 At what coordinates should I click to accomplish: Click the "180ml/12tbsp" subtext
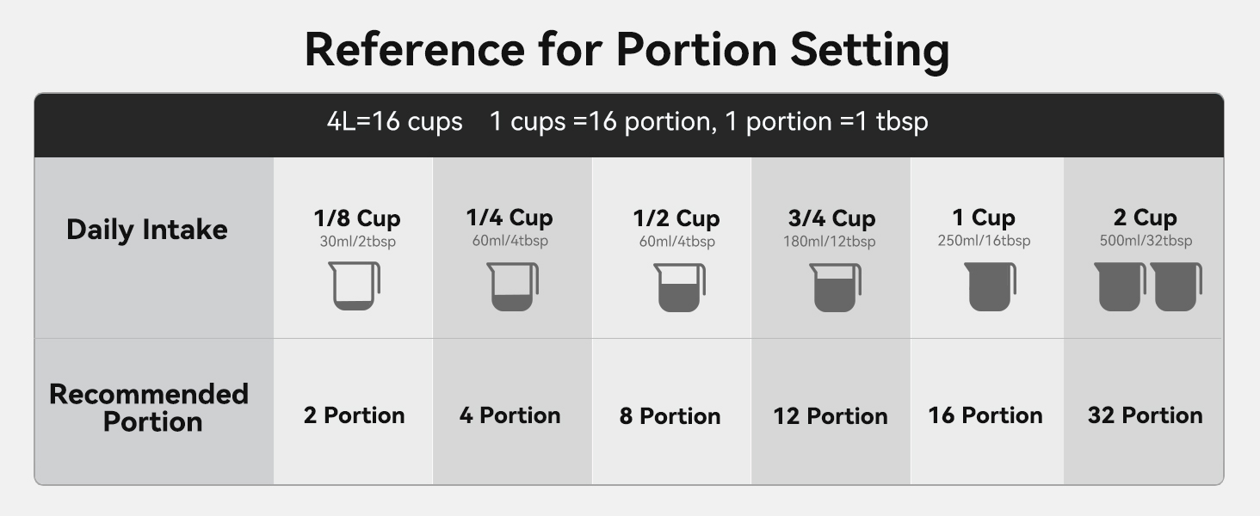click(829, 242)
